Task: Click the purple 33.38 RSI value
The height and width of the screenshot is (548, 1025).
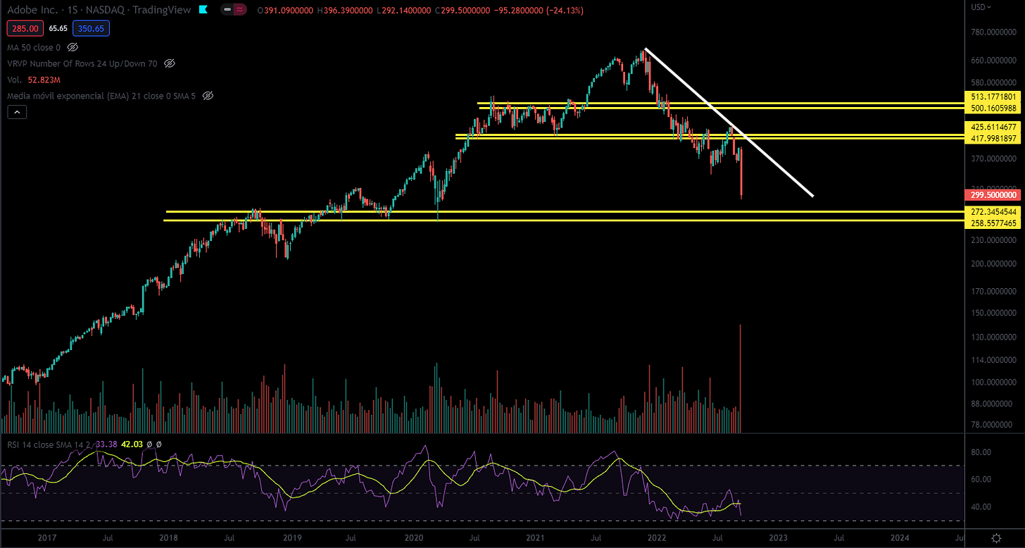Action: pos(107,444)
